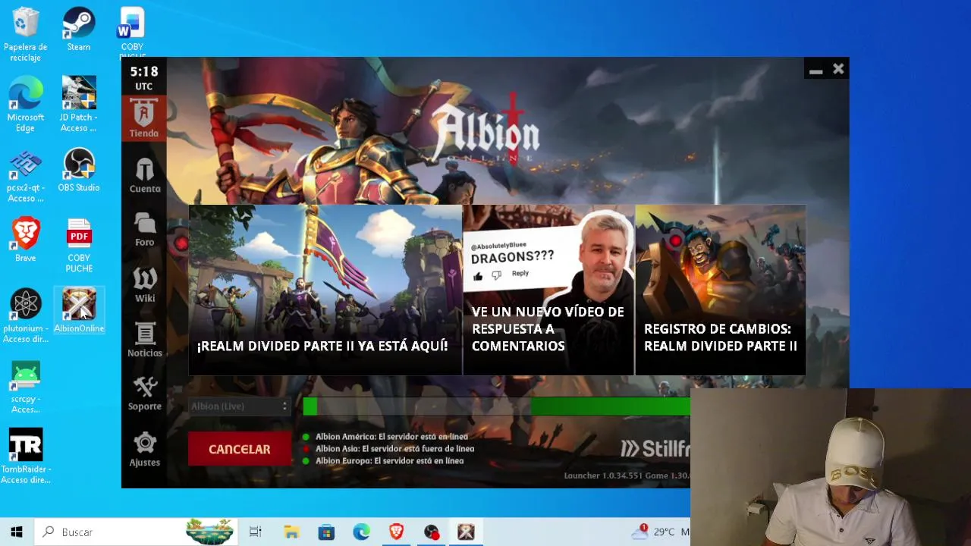Select the pcsx2-qt desktop shortcut
Image resolution: width=971 pixels, height=546 pixels.
tap(26, 175)
